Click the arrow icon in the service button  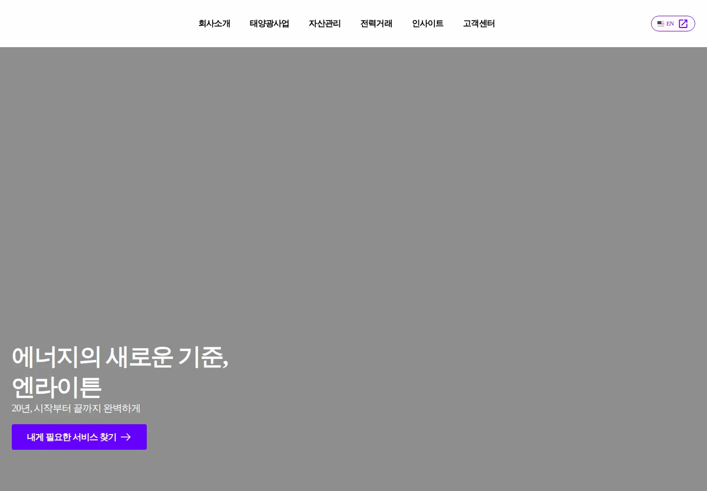126,437
